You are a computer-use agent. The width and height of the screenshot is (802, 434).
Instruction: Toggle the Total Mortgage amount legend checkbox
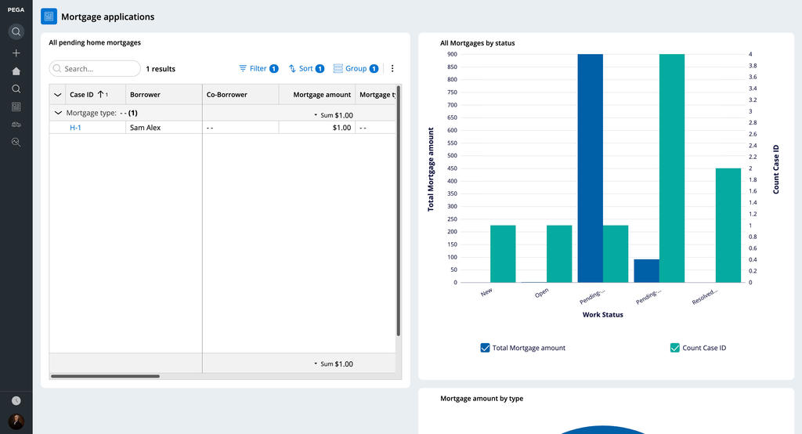[485, 348]
